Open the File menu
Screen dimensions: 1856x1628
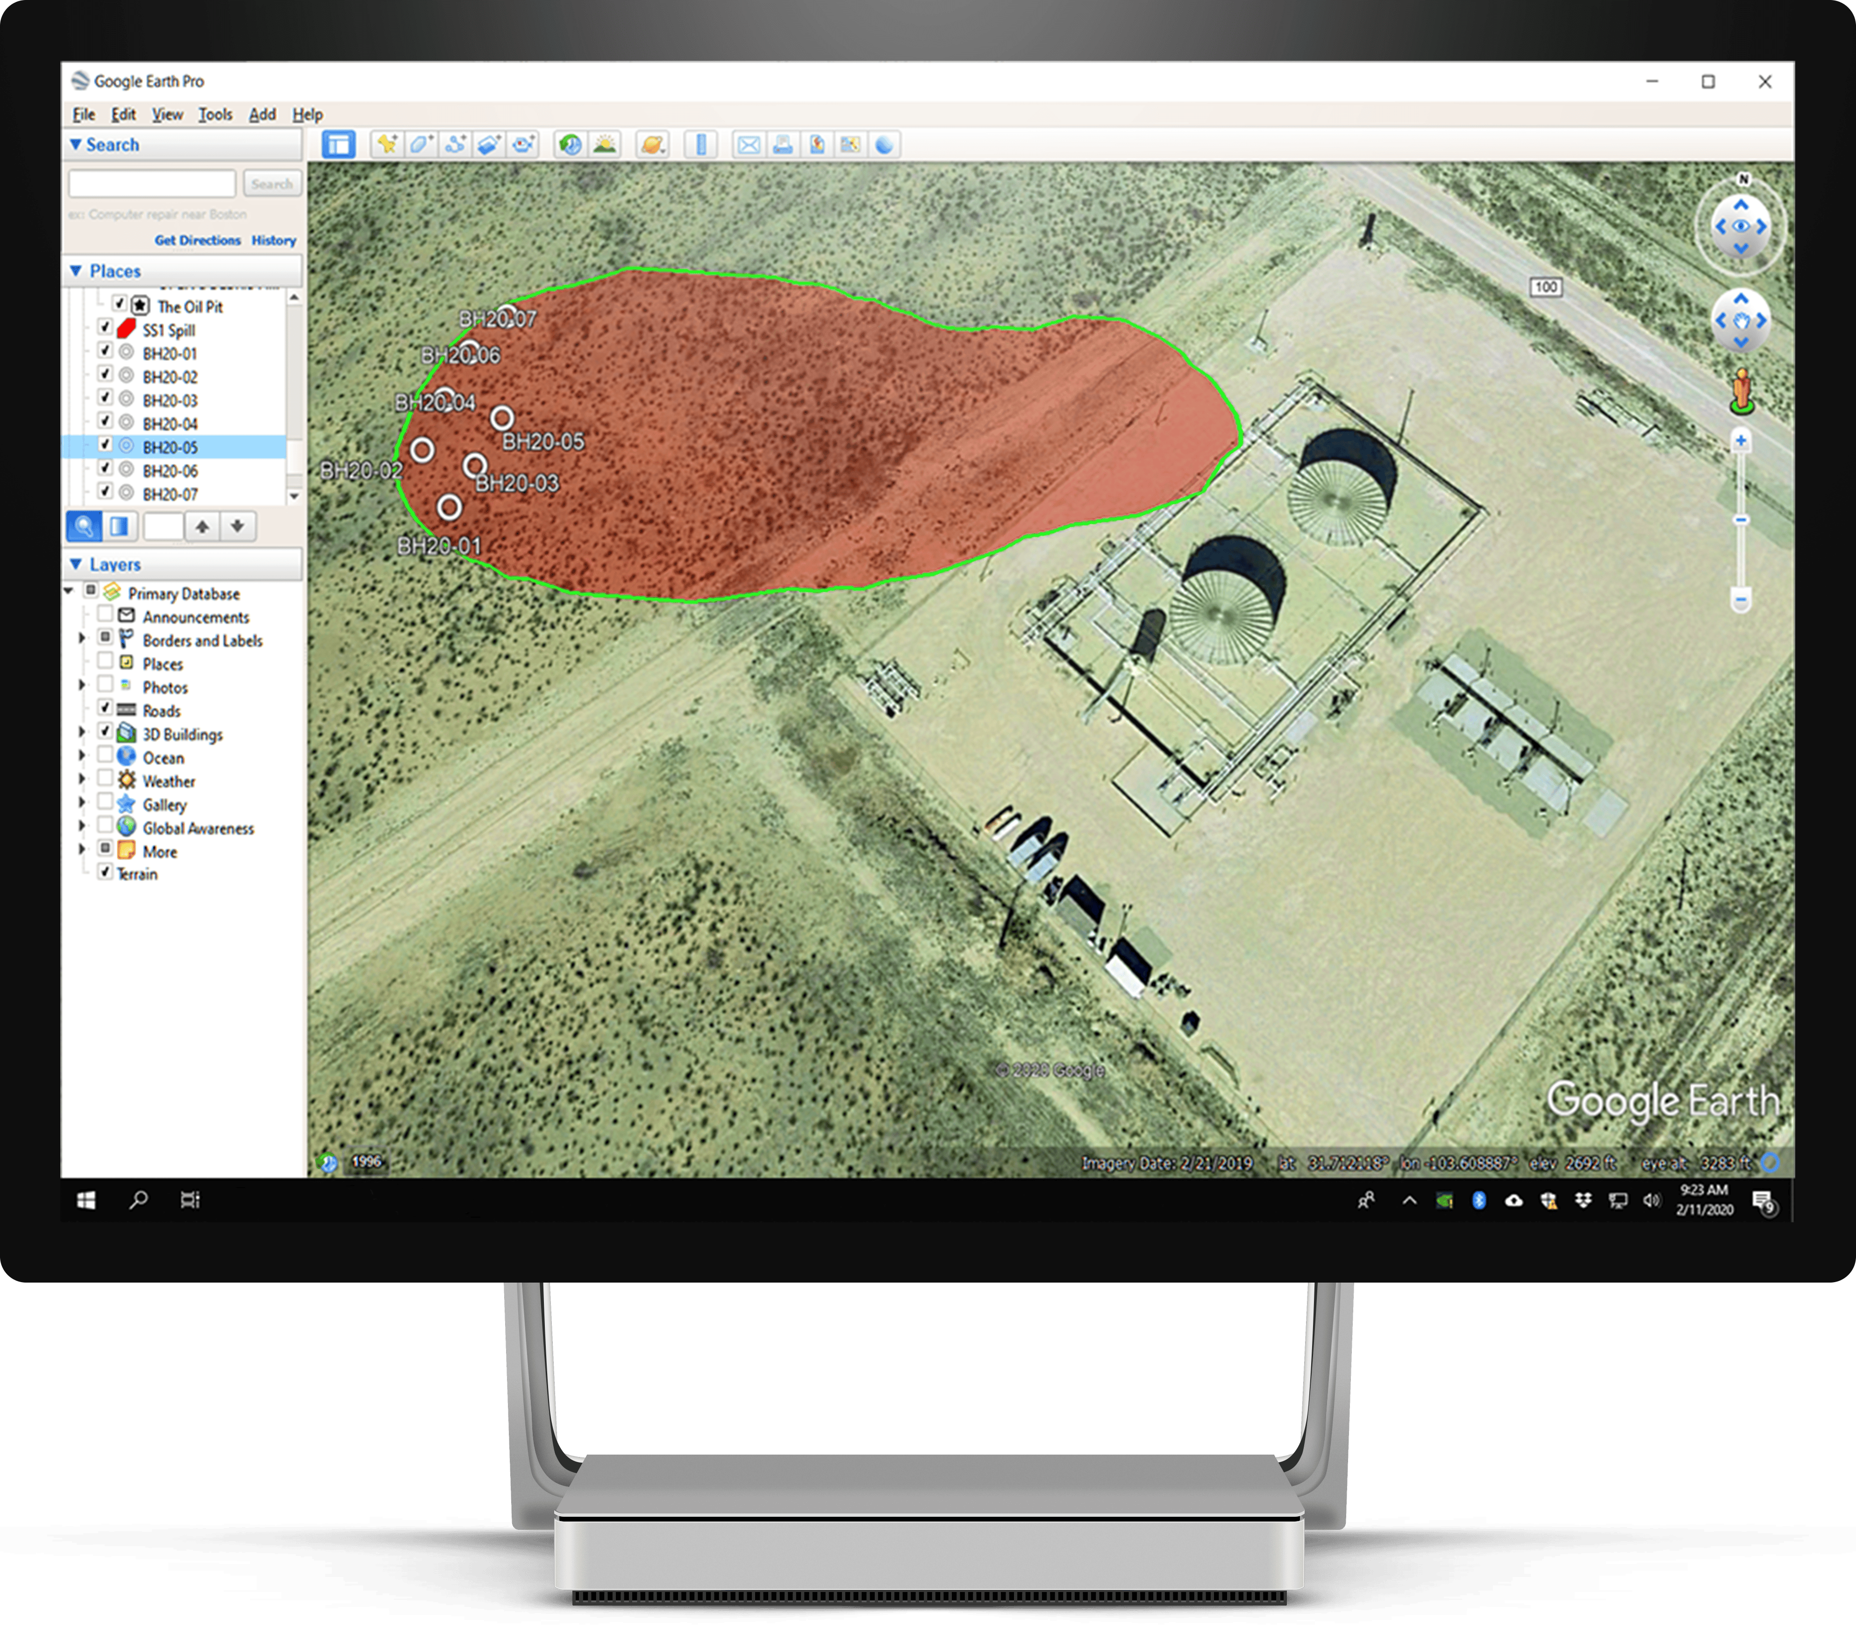(x=84, y=115)
